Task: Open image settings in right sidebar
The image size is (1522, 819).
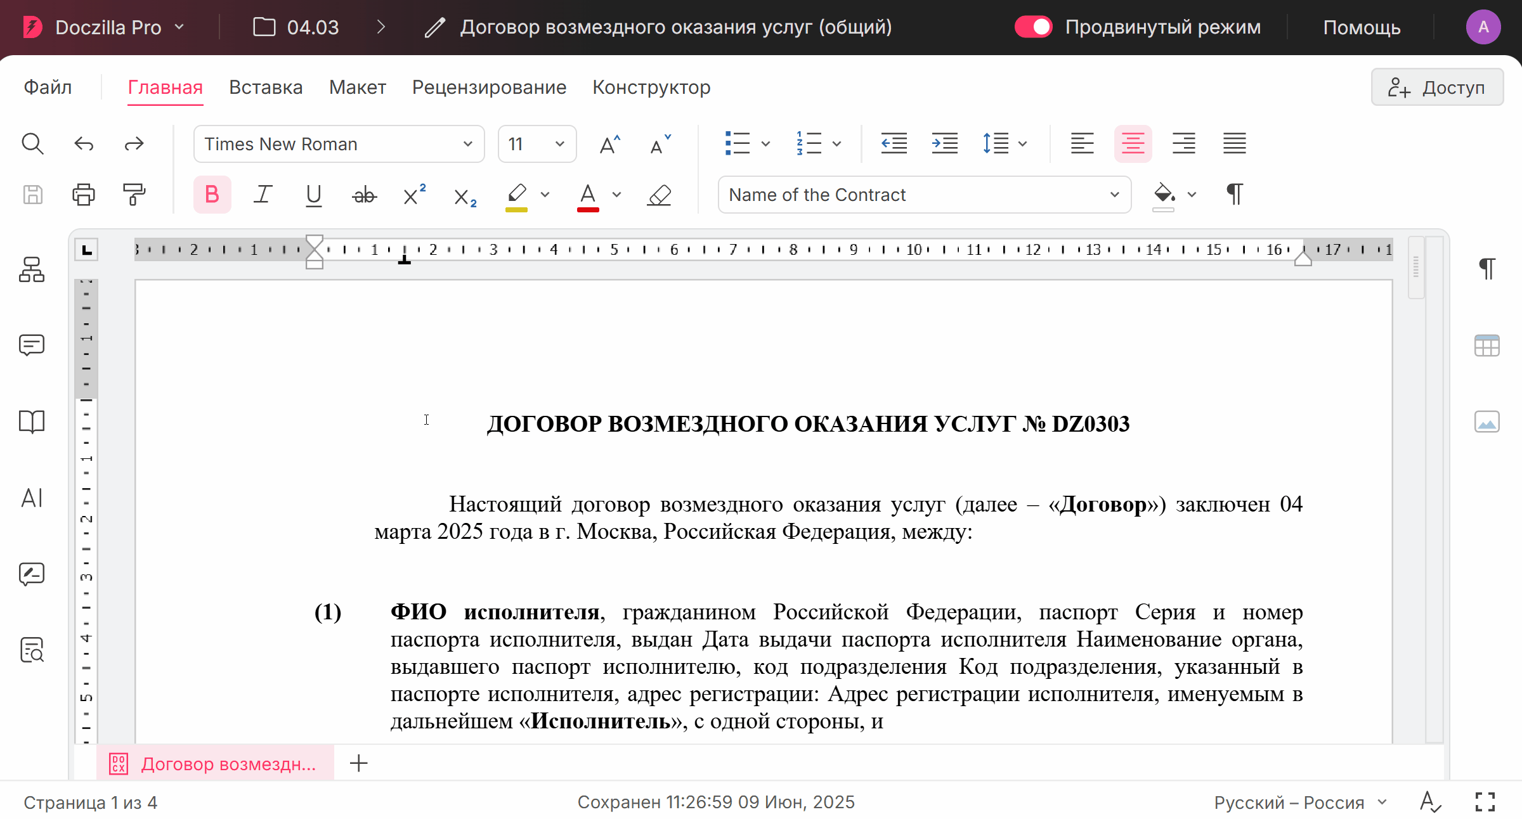Action: (1487, 422)
